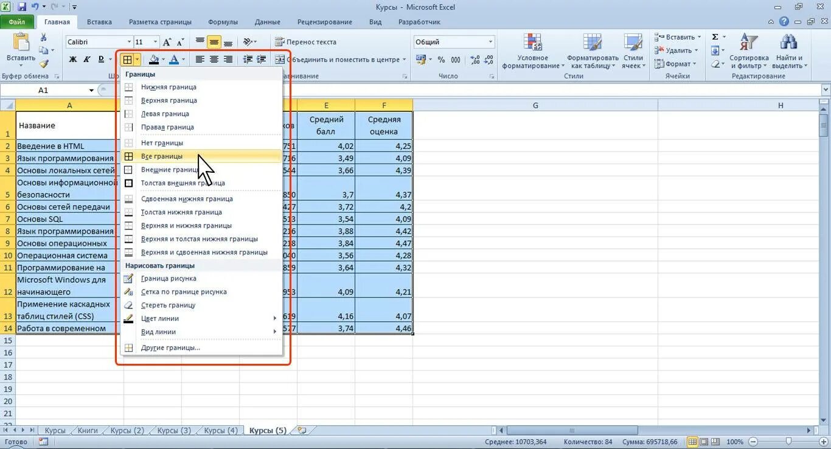Decrease decimal places
The image size is (831, 449).
click(488, 60)
